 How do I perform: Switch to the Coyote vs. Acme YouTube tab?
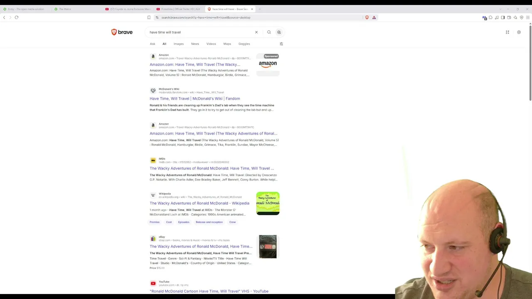point(128,9)
